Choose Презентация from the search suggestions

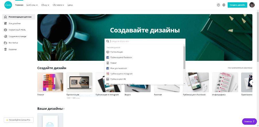pos(144,52)
